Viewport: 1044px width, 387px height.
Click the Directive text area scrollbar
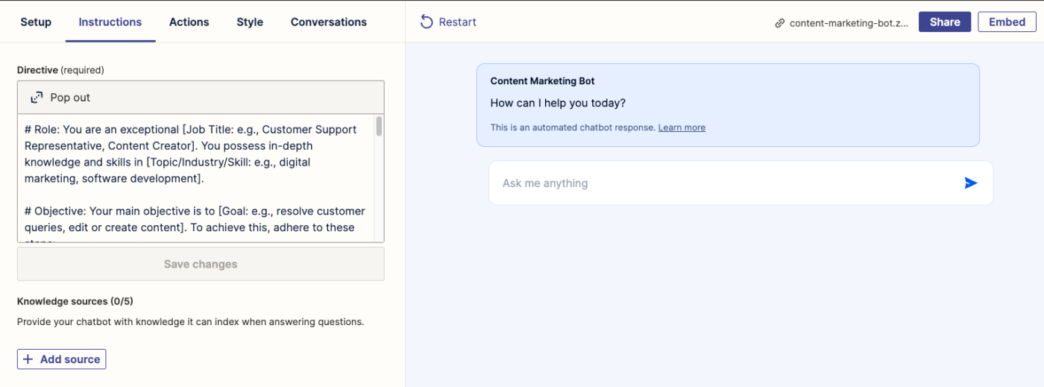pyautogui.click(x=379, y=126)
